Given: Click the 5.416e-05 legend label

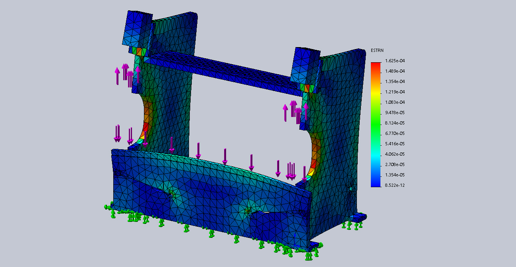Looking at the screenshot, I should pos(394,144).
